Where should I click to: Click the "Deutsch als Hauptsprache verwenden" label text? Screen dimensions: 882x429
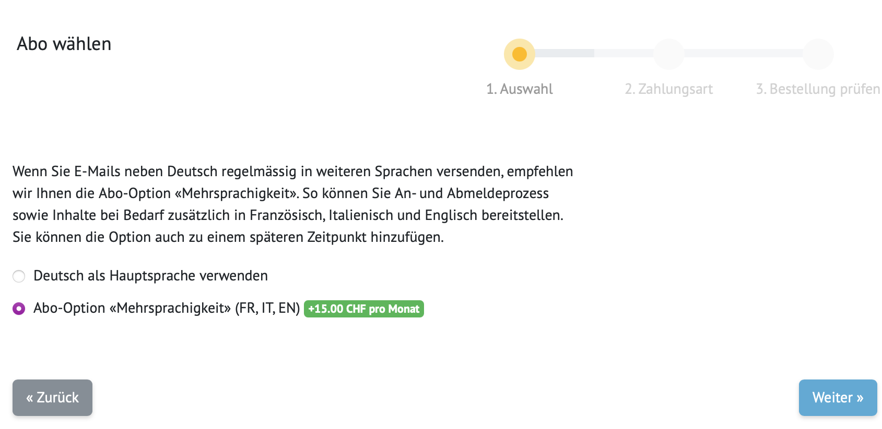pos(150,276)
